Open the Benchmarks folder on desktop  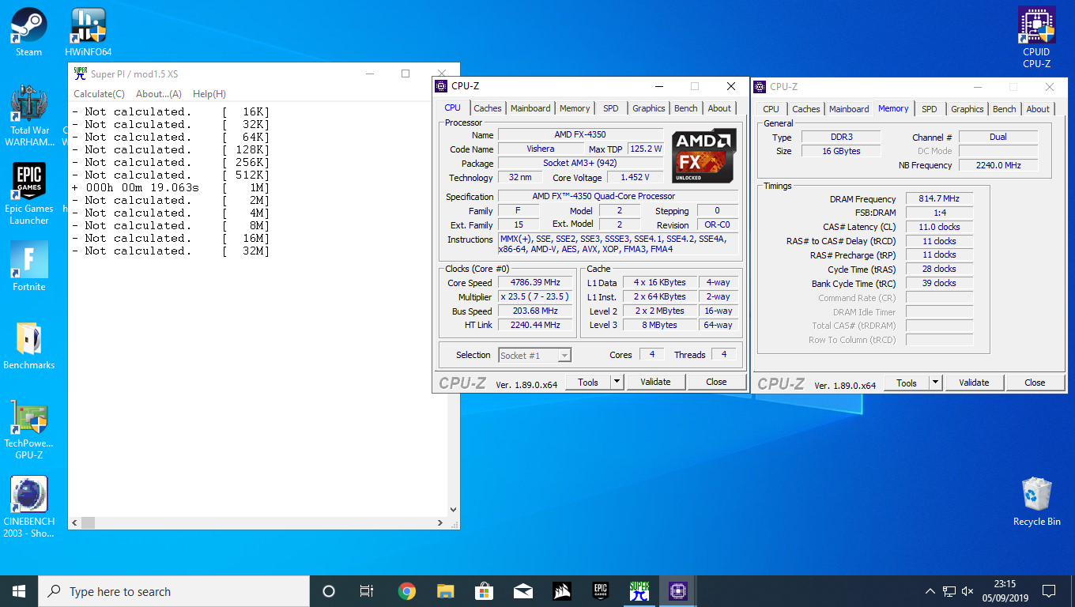pyautogui.click(x=29, y=345)
